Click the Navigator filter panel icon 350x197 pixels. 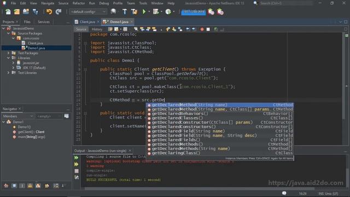(x=67, y=116)
